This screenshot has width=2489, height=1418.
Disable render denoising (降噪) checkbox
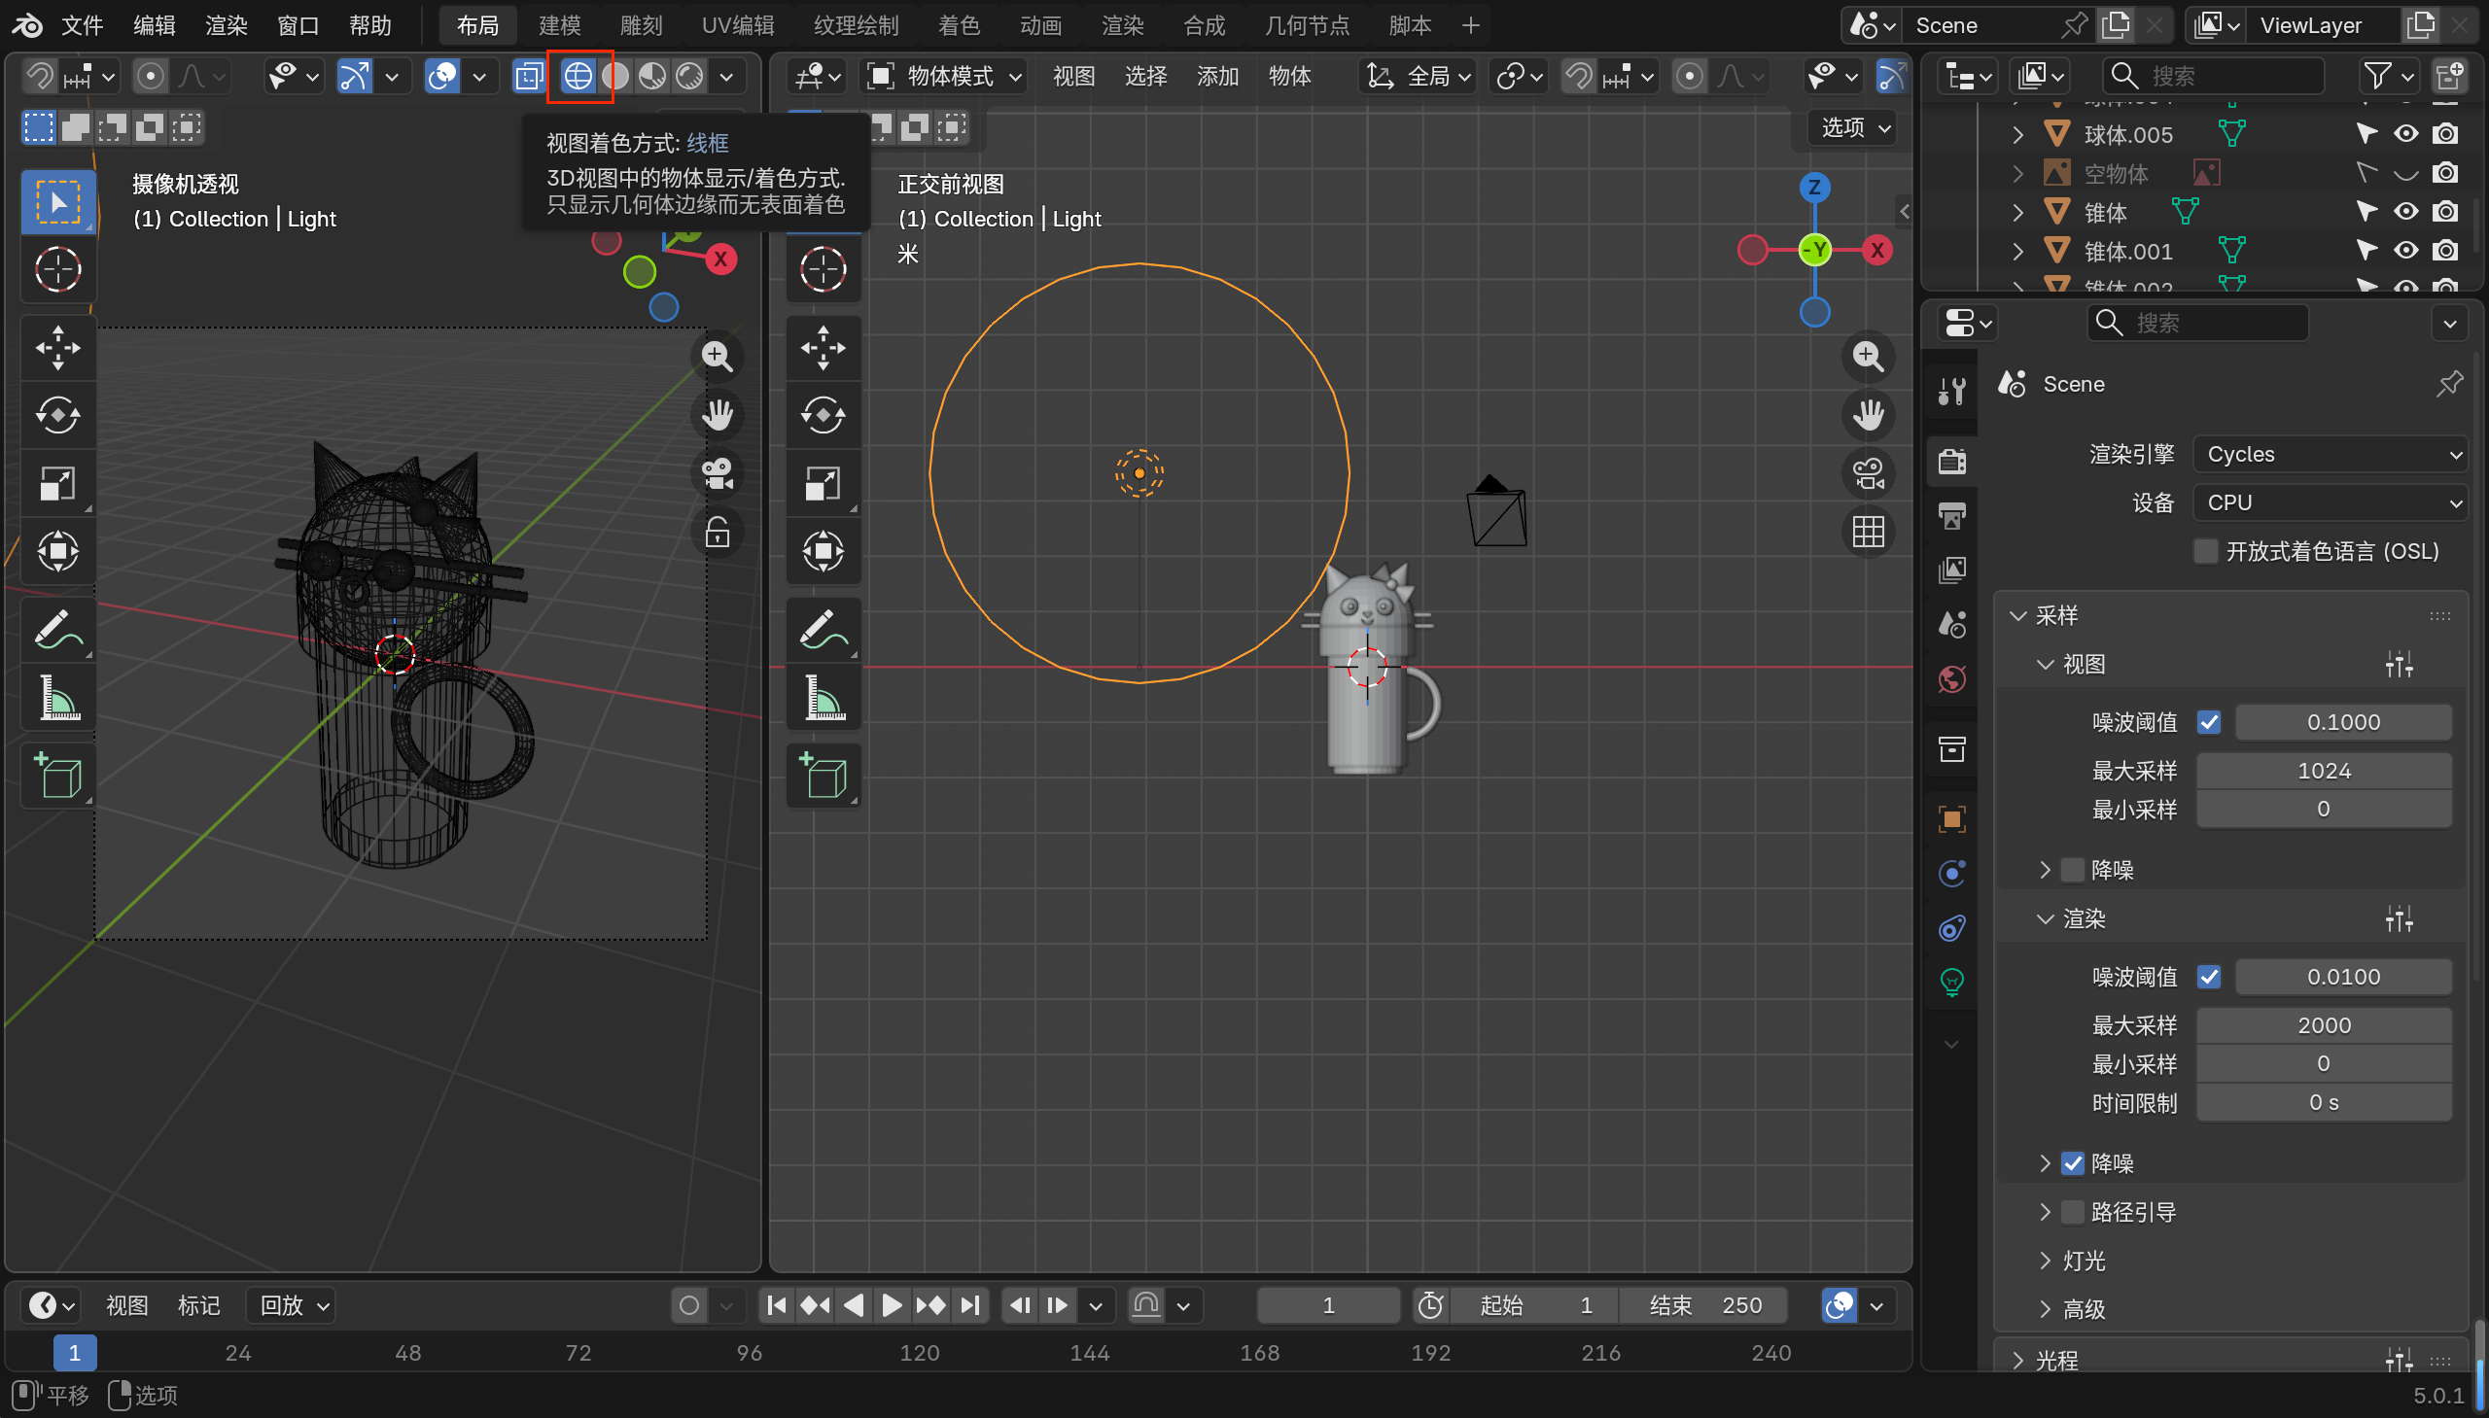click(2072, 1162)
